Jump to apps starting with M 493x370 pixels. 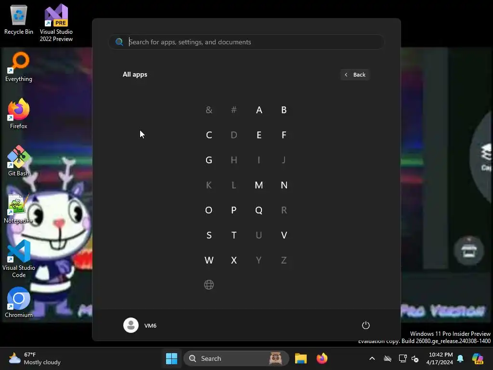[x=259, y=185]
